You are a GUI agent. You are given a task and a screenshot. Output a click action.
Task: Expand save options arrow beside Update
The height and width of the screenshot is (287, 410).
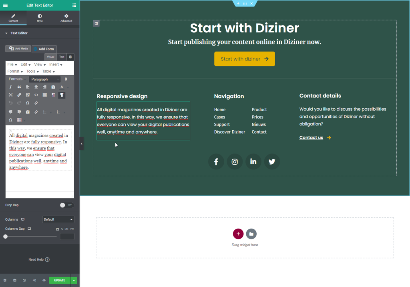[74, 280]
